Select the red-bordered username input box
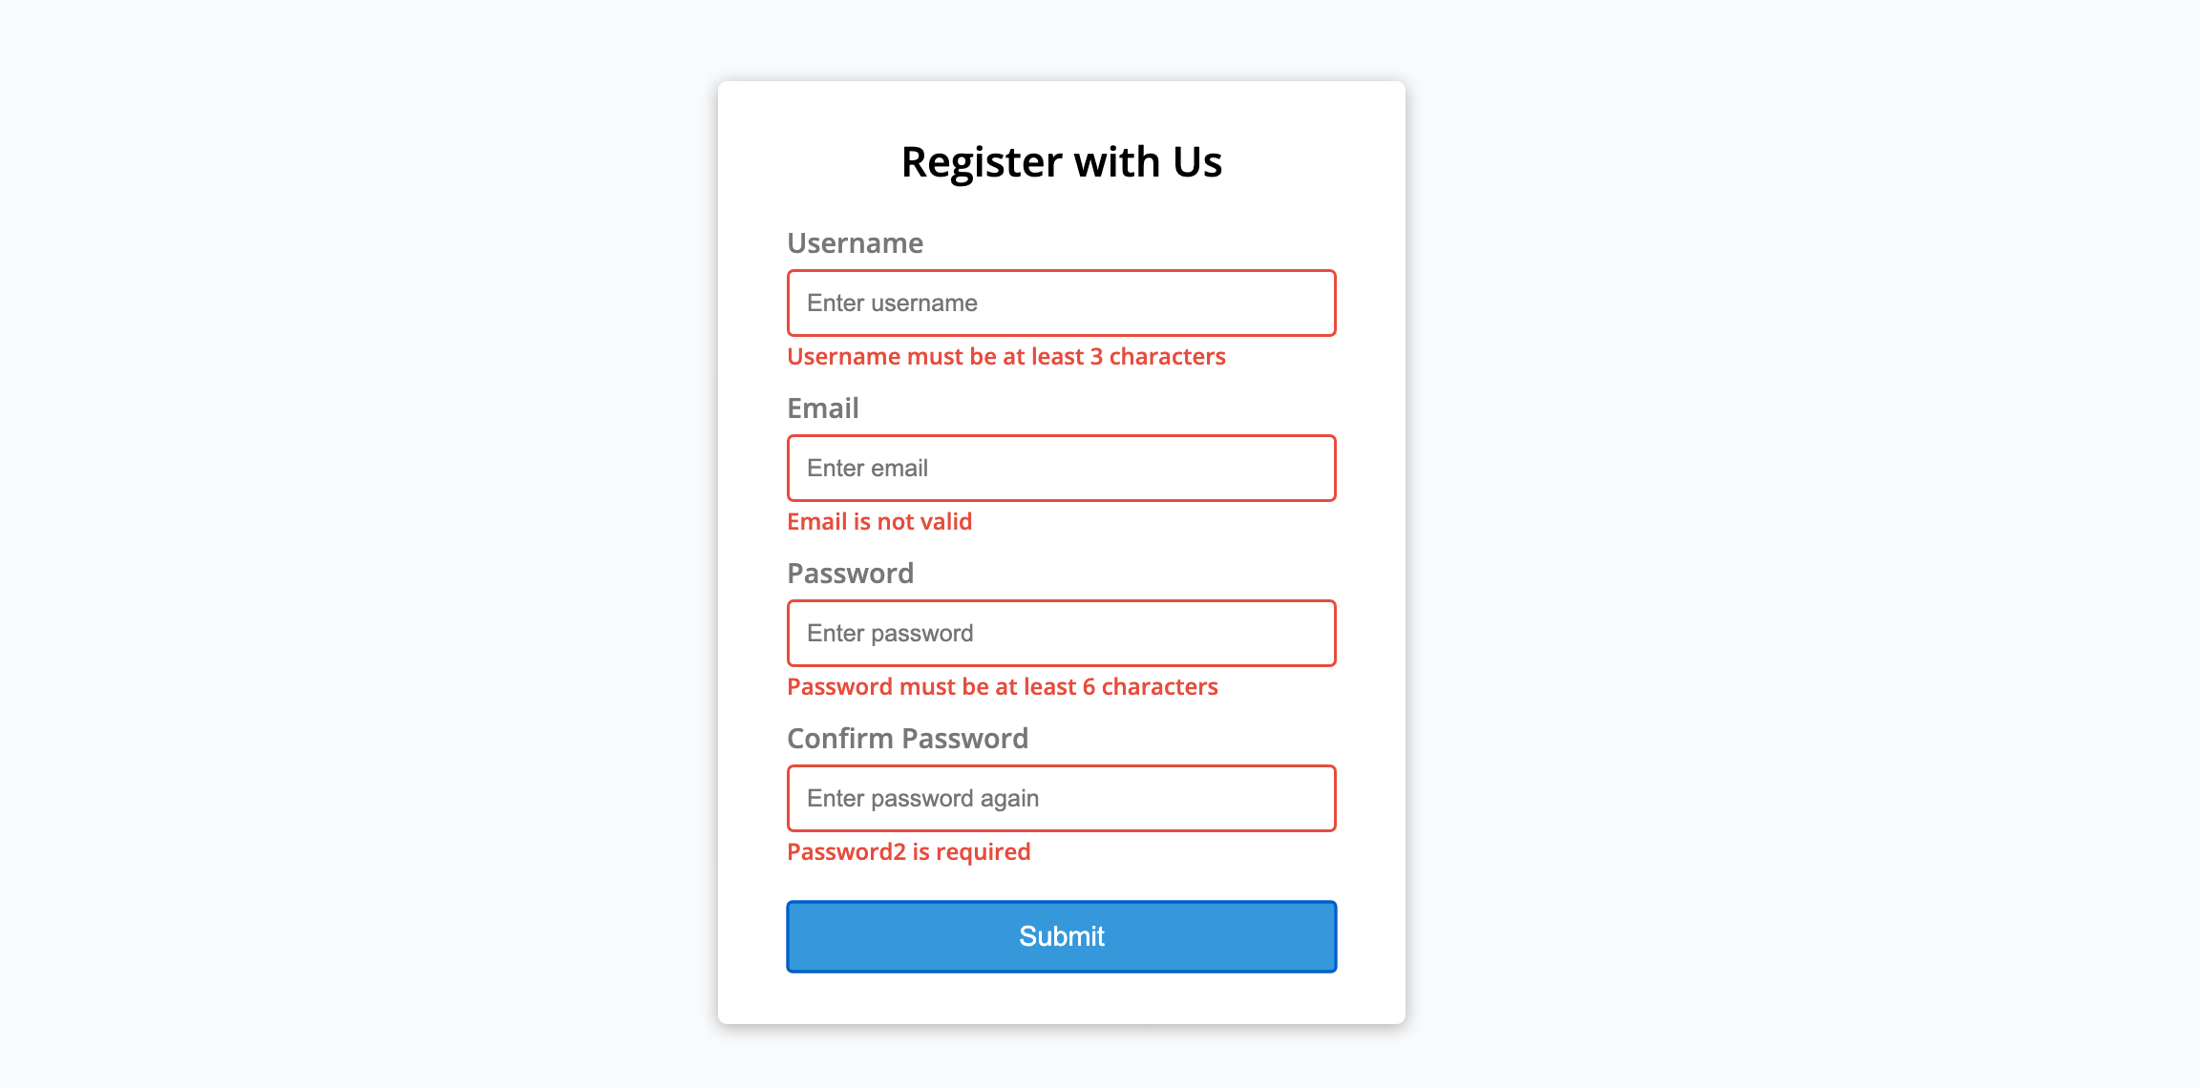 click(1061, 303)
